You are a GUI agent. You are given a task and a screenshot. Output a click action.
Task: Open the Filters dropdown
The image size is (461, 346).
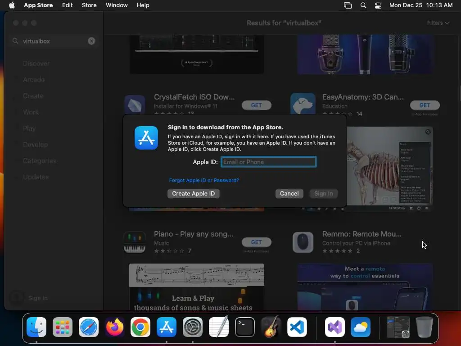[438, 23]
